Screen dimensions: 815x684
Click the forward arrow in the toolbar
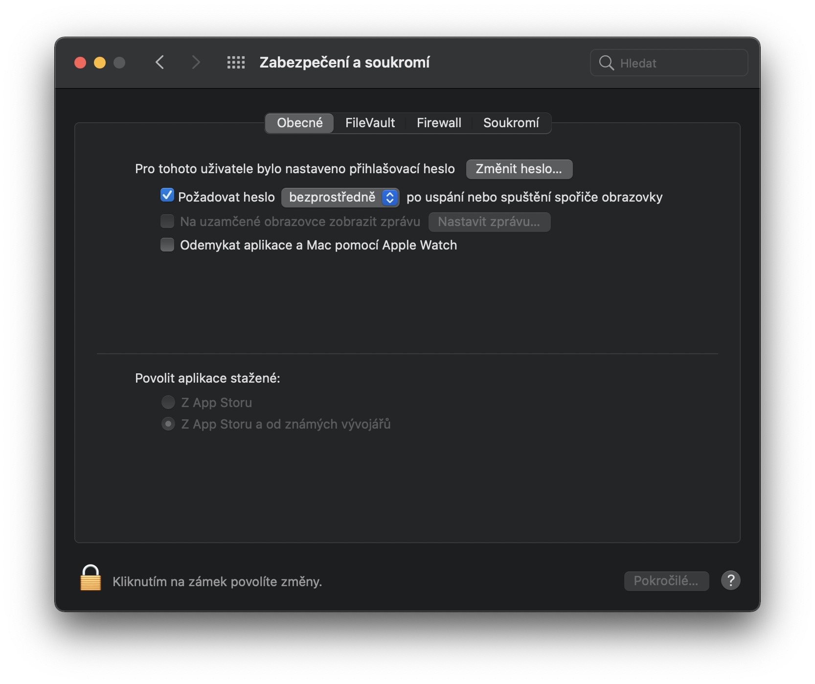click(196, 63)
